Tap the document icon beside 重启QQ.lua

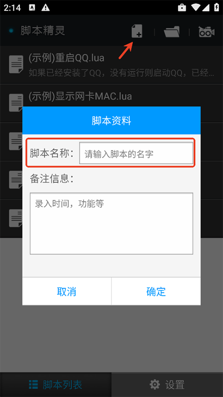coord(16,65)
